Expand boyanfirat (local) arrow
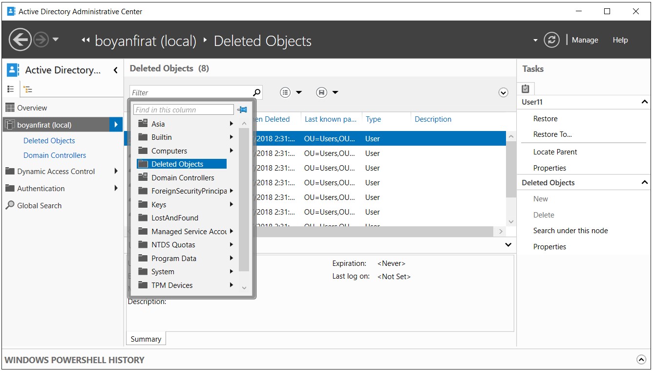 point(116,125)
